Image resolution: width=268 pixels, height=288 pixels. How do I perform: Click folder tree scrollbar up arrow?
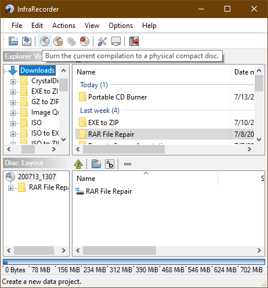click(x=63, y=70)
